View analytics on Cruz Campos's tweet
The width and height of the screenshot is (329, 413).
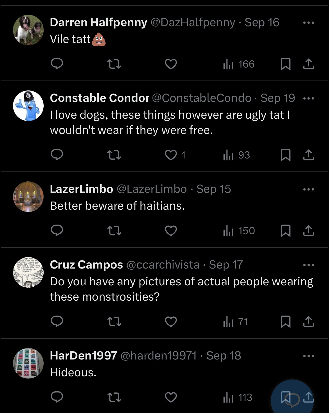click(x=235, y=322)
